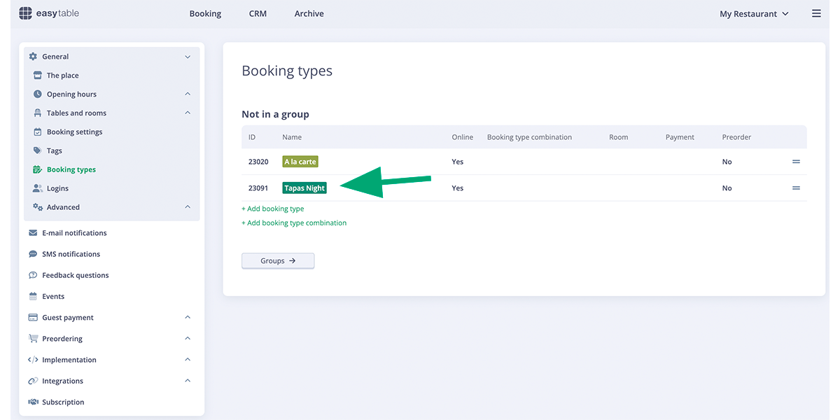Click the Add booking type combination link
Screen dimensions: 840x420
294,222
